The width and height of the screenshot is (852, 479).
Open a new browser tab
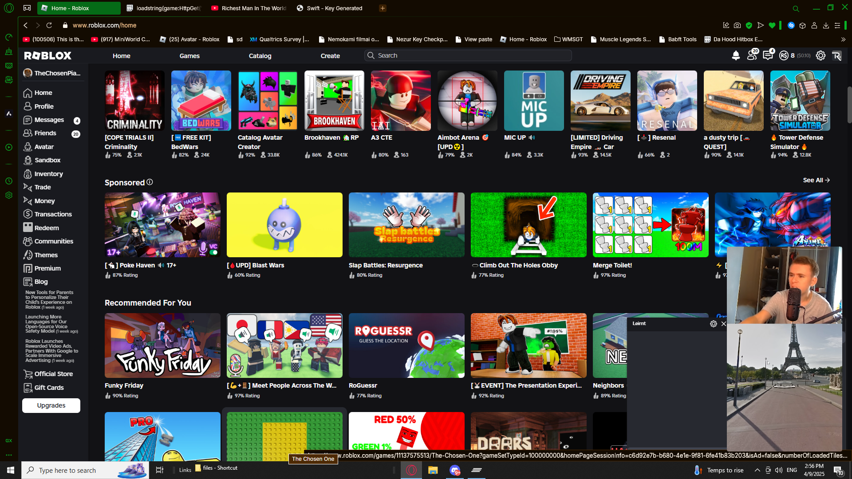(383, 8)
